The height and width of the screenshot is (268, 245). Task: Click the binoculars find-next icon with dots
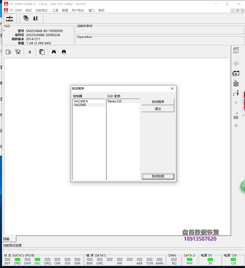tap(64, 52)
